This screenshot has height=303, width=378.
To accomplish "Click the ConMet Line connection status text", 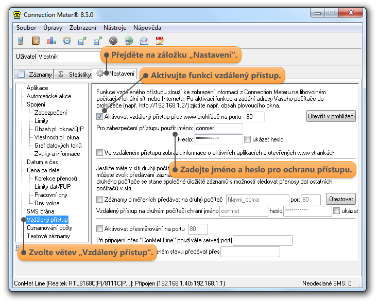I will 119,283.
